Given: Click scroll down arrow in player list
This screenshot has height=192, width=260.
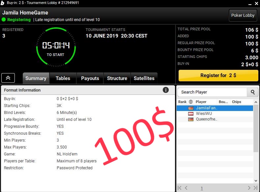Looking at the screenshot, I should (x=256, y=180).
